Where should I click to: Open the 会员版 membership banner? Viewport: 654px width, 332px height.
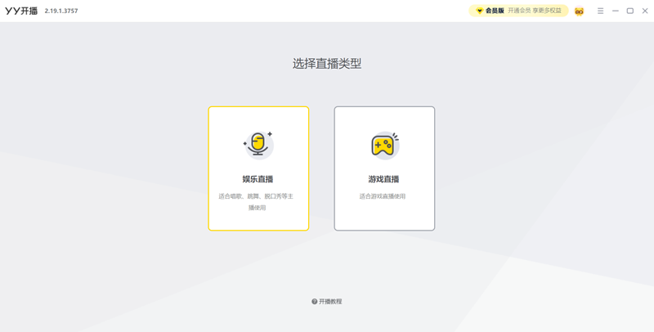pyautogui.click(x=518, y=11)
